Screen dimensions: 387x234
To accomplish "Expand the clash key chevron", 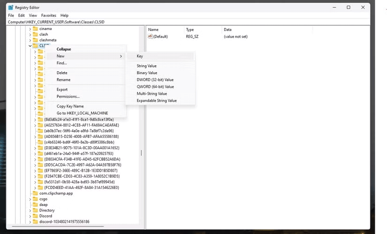I will click(x=30, y=35).
